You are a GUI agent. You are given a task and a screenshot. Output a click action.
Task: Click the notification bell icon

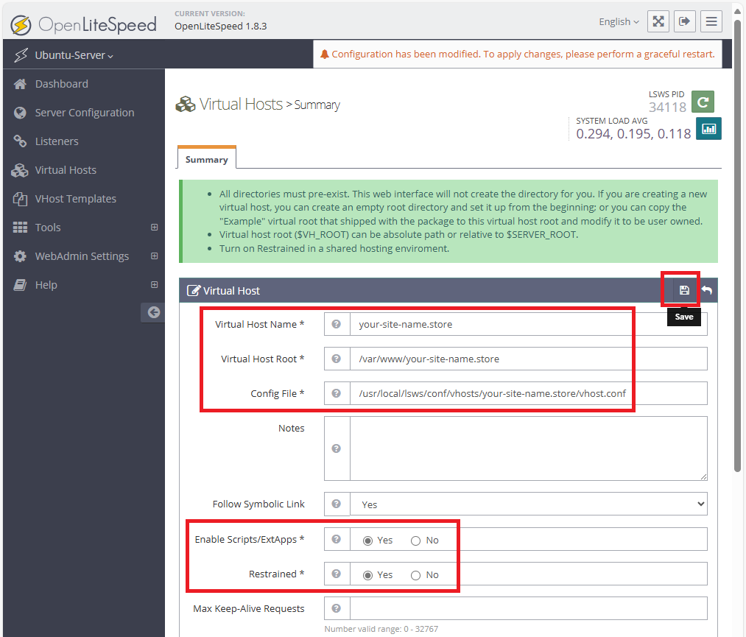tap(325, 54)
